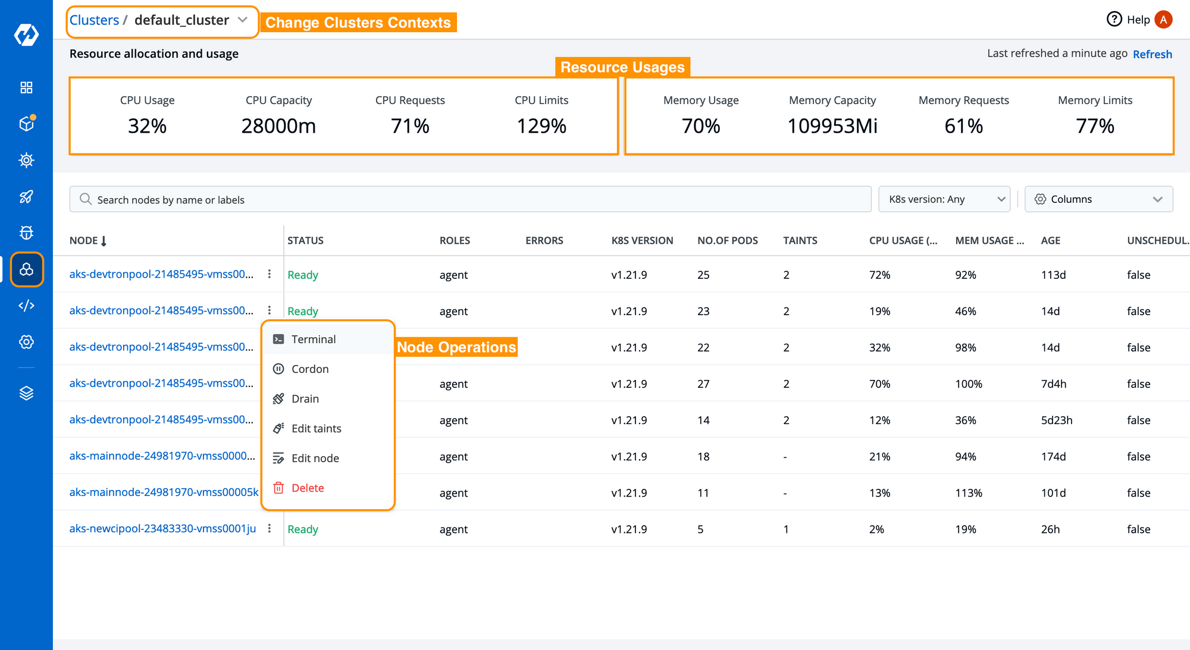Open the bug security icon in sidebar
Screen dimensions: 1190x650
click(x=26, y=233)
